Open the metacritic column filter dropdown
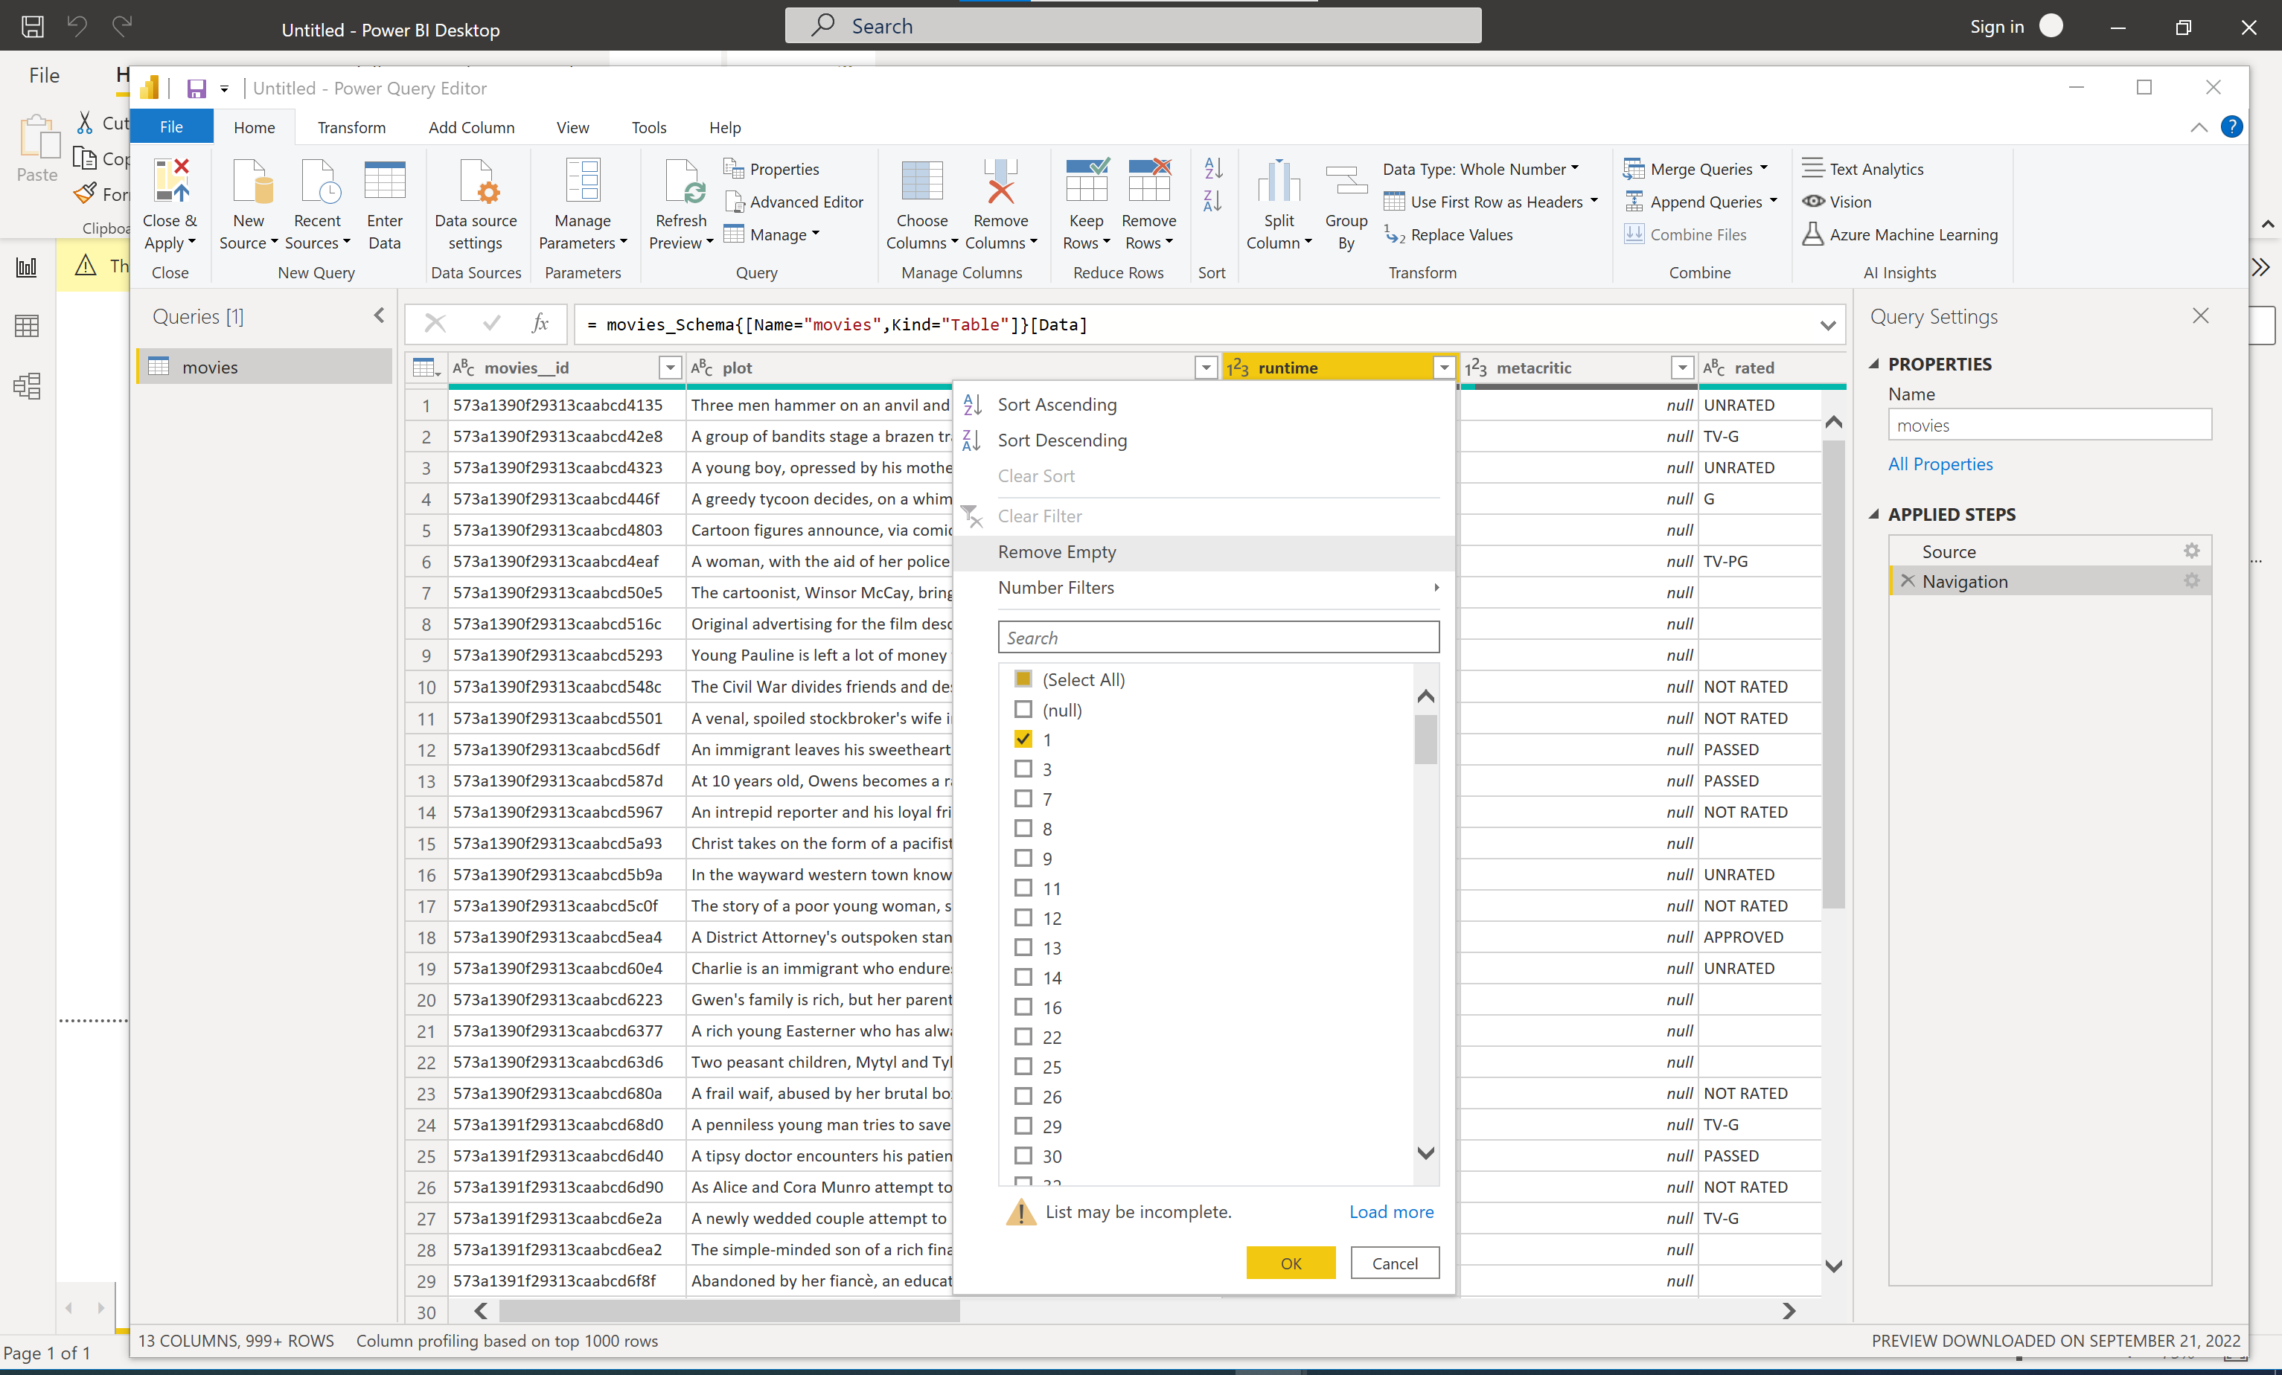 [x=1683, y=368]
